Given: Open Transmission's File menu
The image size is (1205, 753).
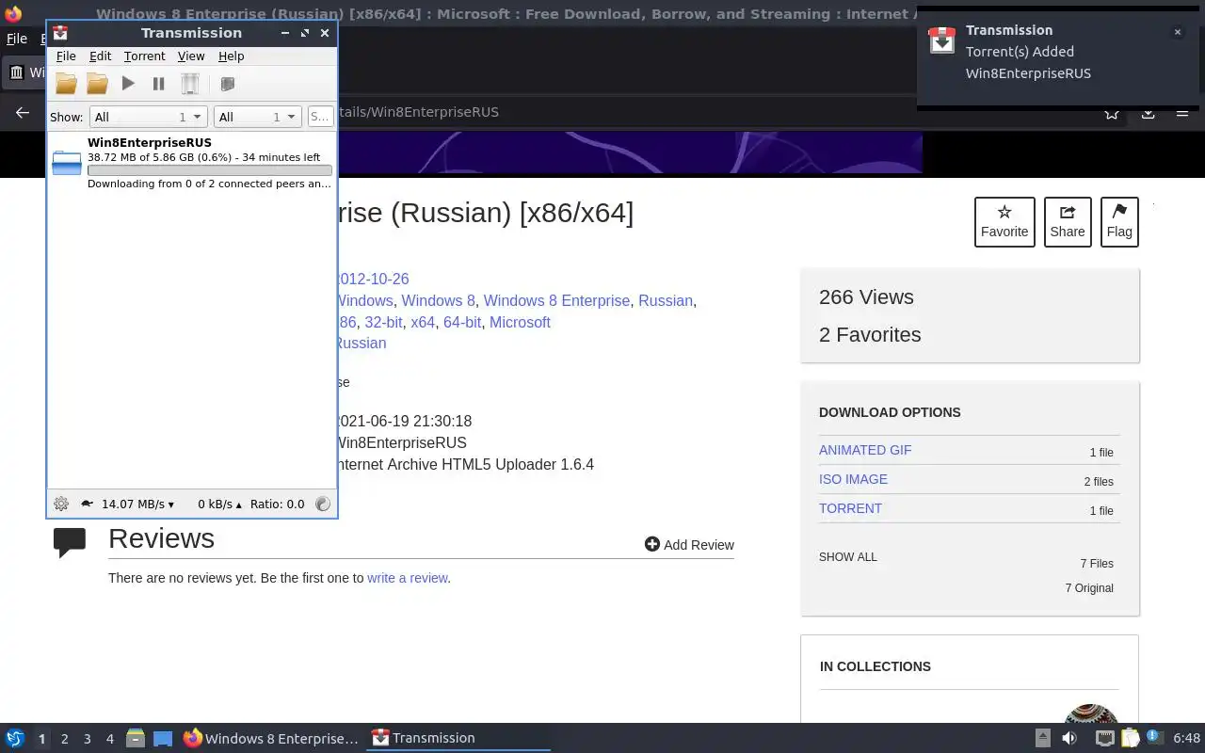Looking at the screenshot, I should [x=66, y=56].
